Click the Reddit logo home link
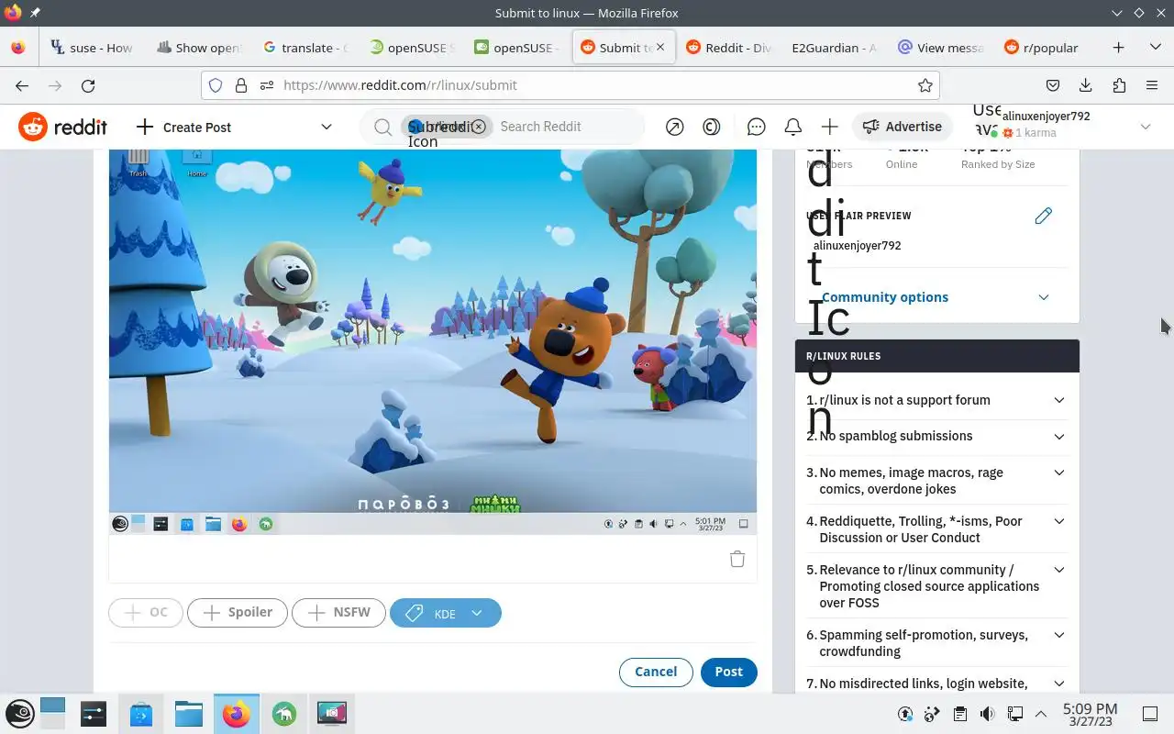This screenshot has height=734, width=1174. click(62, 127)
